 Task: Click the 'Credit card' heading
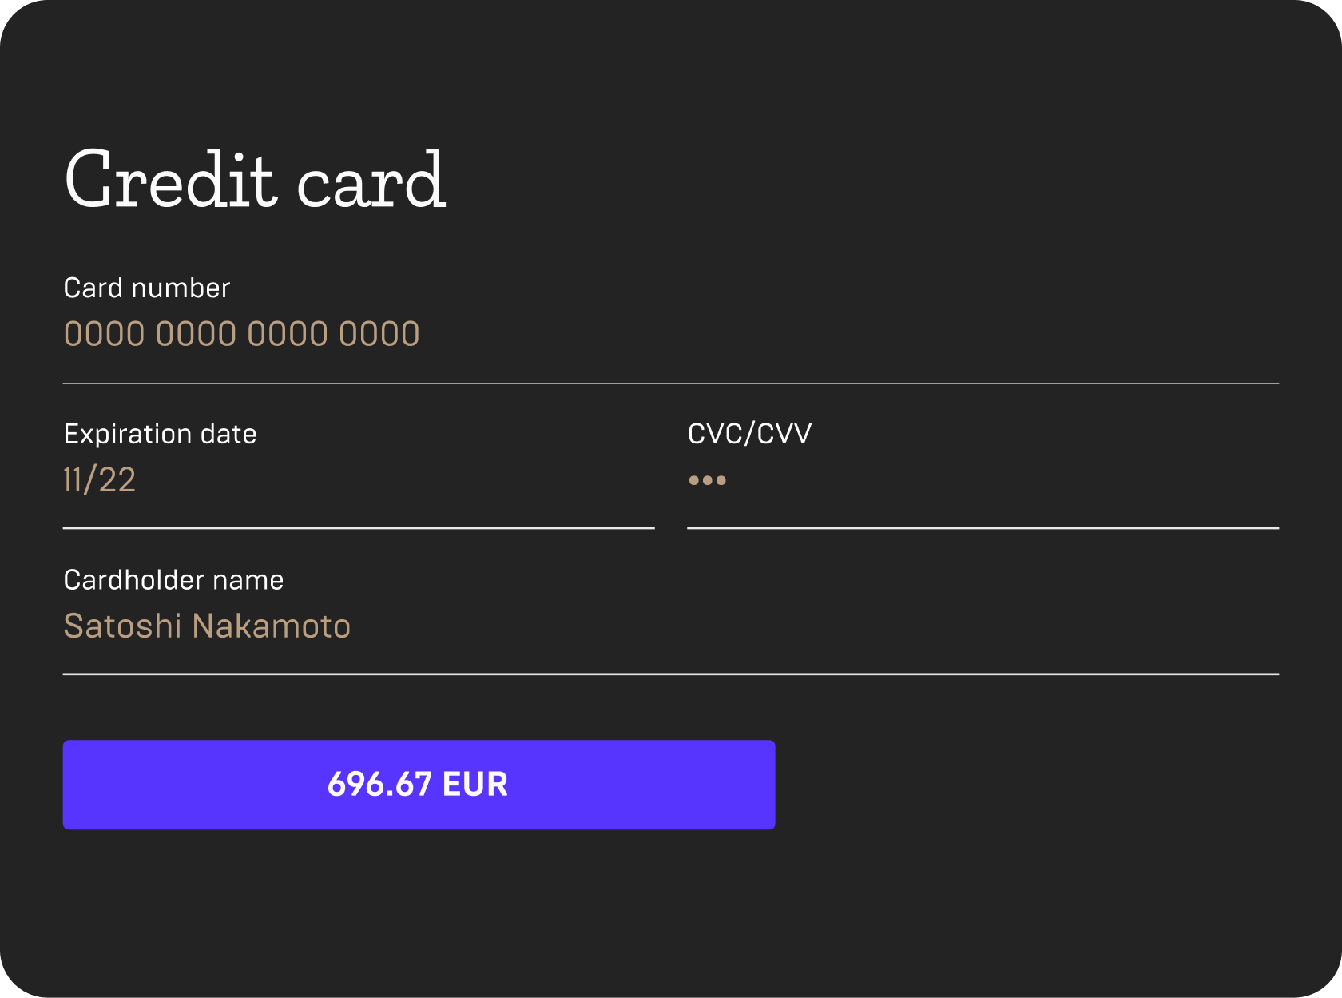(255, 179)
